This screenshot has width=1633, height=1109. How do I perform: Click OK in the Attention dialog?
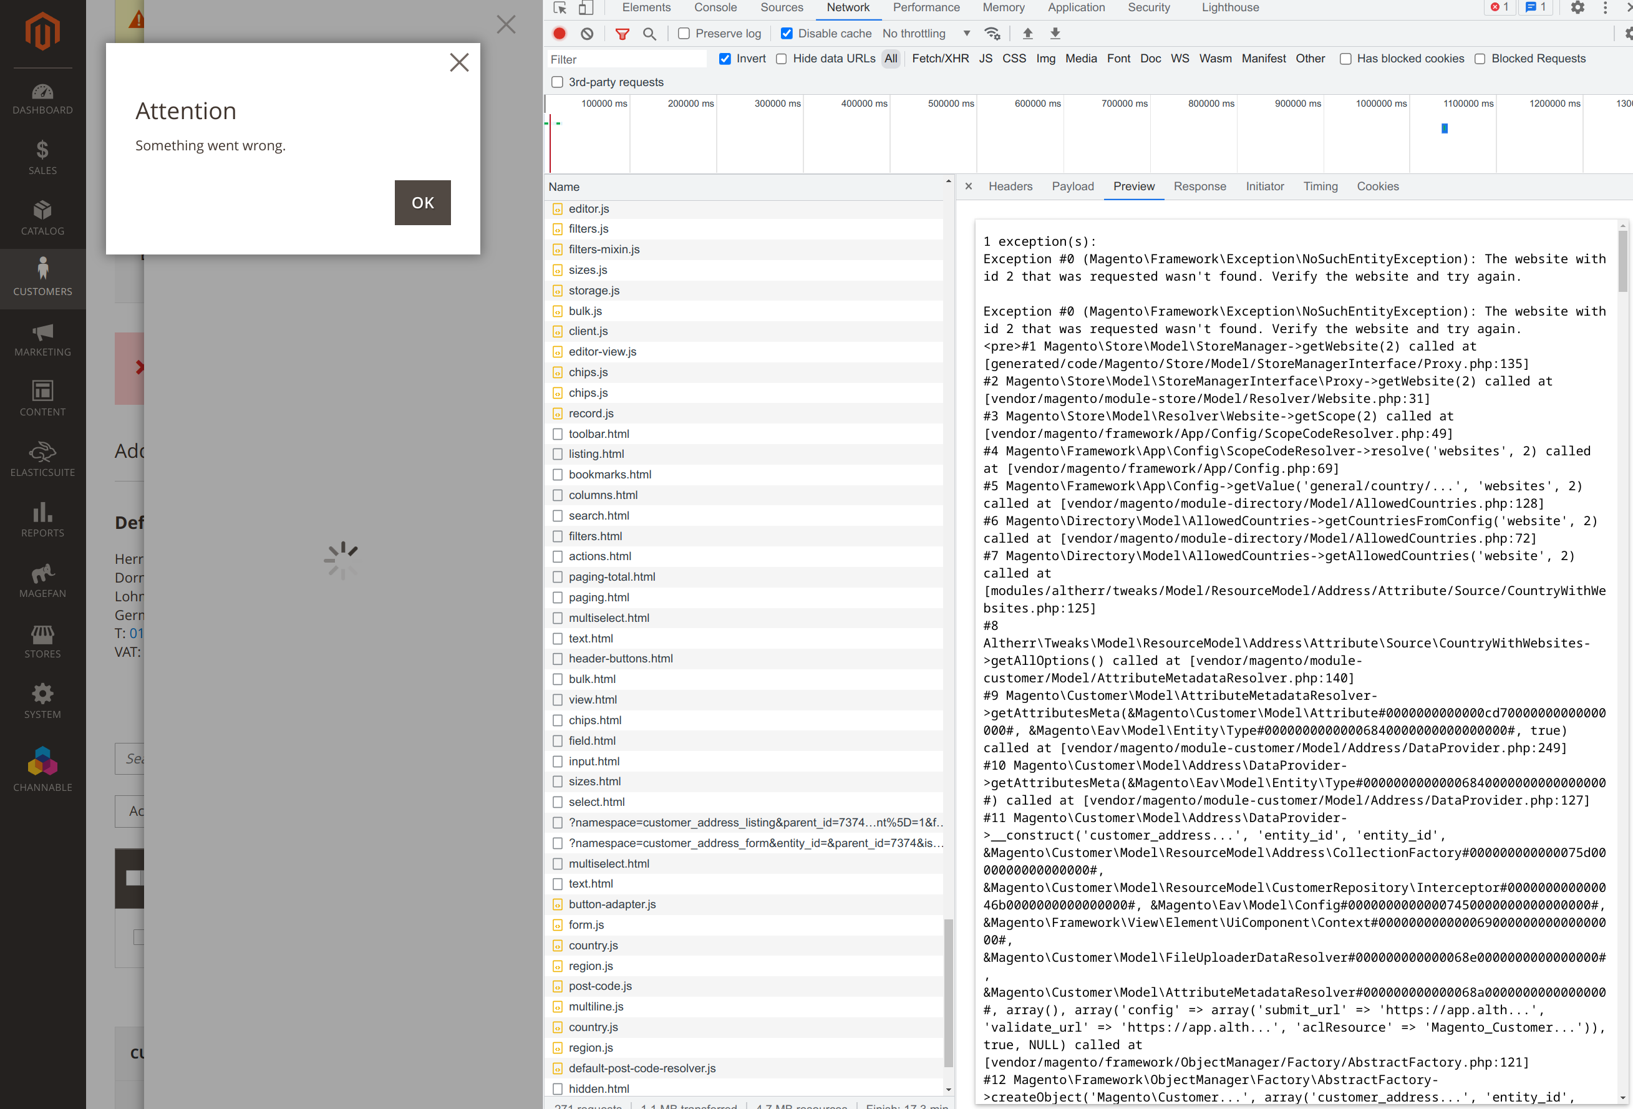click(422, 203)
